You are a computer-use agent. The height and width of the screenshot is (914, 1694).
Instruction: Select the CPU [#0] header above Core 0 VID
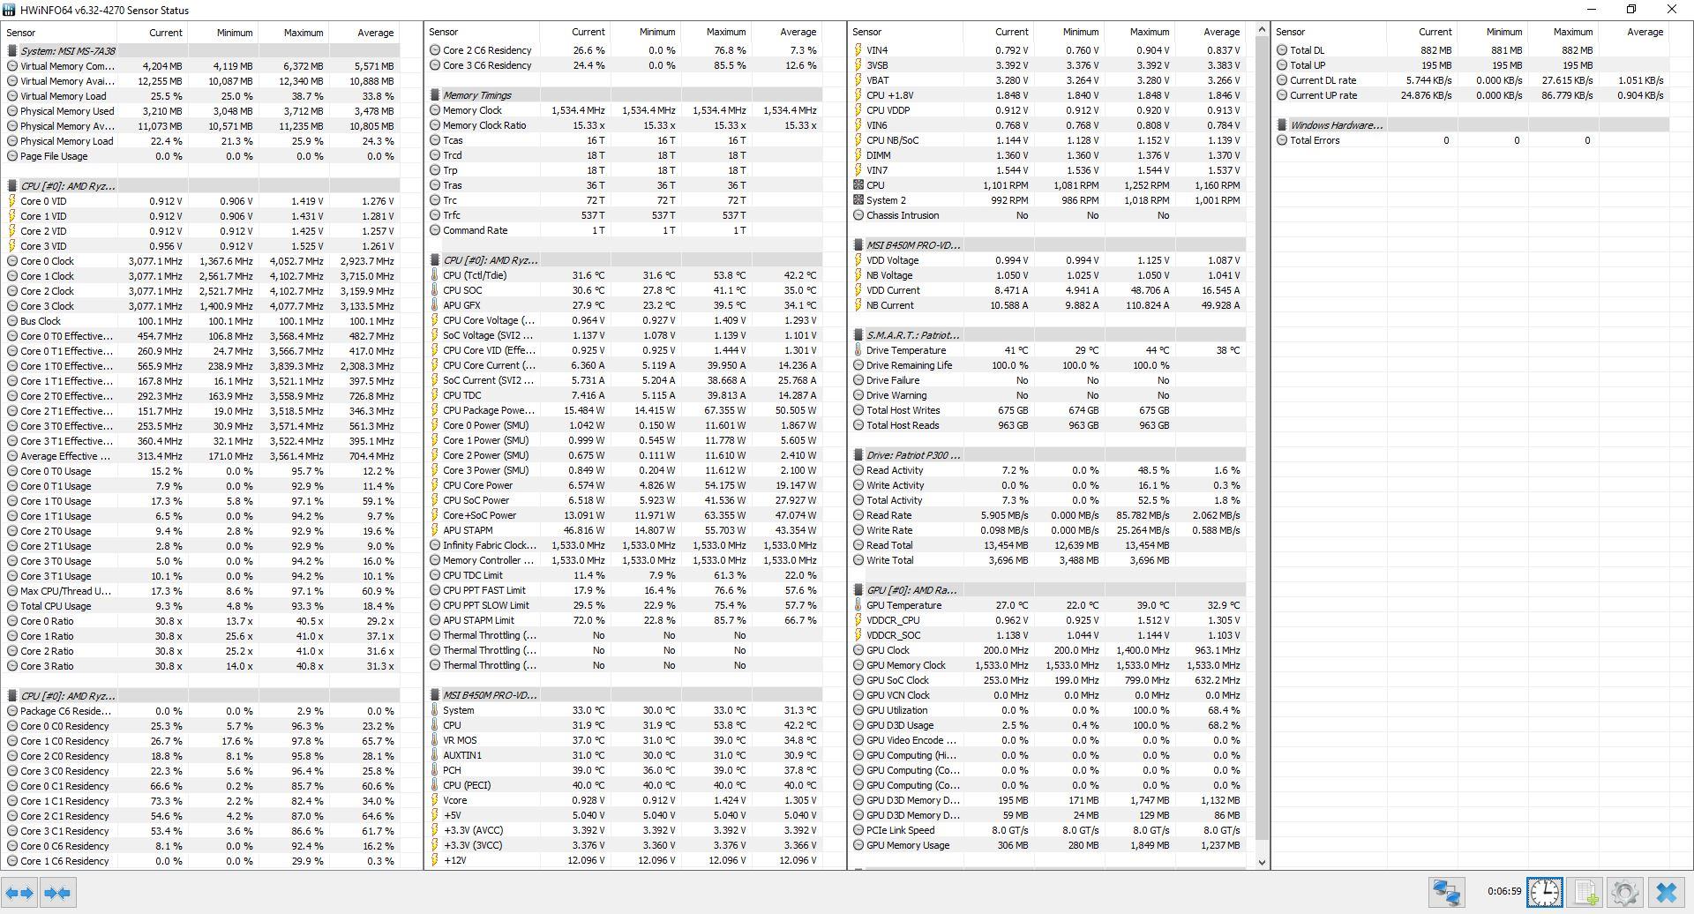[202, 186]
